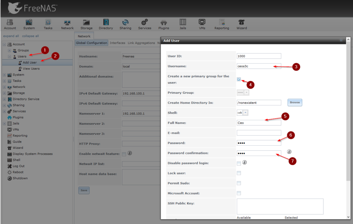Open the Shell dropdown
The width and height of the screenshot is (353, 224).
tap(245, 113)
